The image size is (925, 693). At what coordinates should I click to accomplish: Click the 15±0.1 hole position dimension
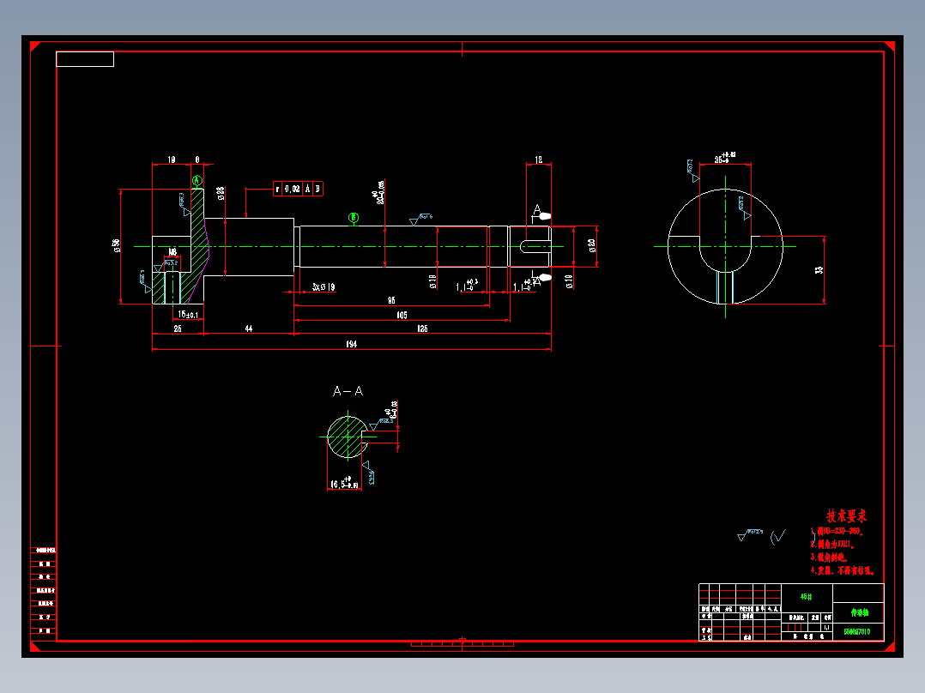tap(188, 315)
